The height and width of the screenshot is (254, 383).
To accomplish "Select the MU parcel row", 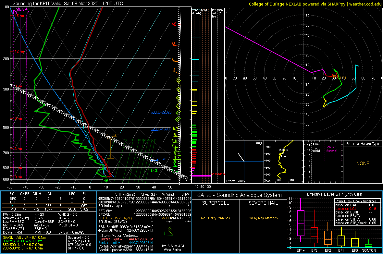I will (49, 209).
